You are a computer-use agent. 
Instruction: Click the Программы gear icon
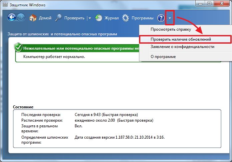[x=126, y=18]
